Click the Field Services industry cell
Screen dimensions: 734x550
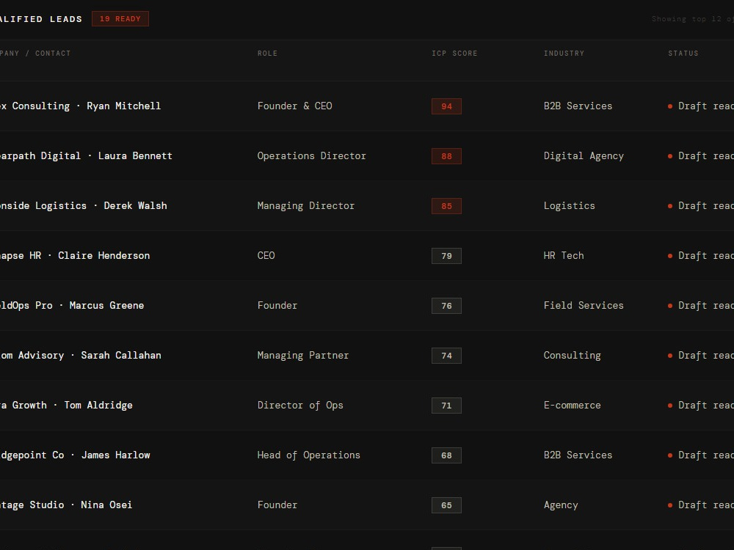click(584, 305)
